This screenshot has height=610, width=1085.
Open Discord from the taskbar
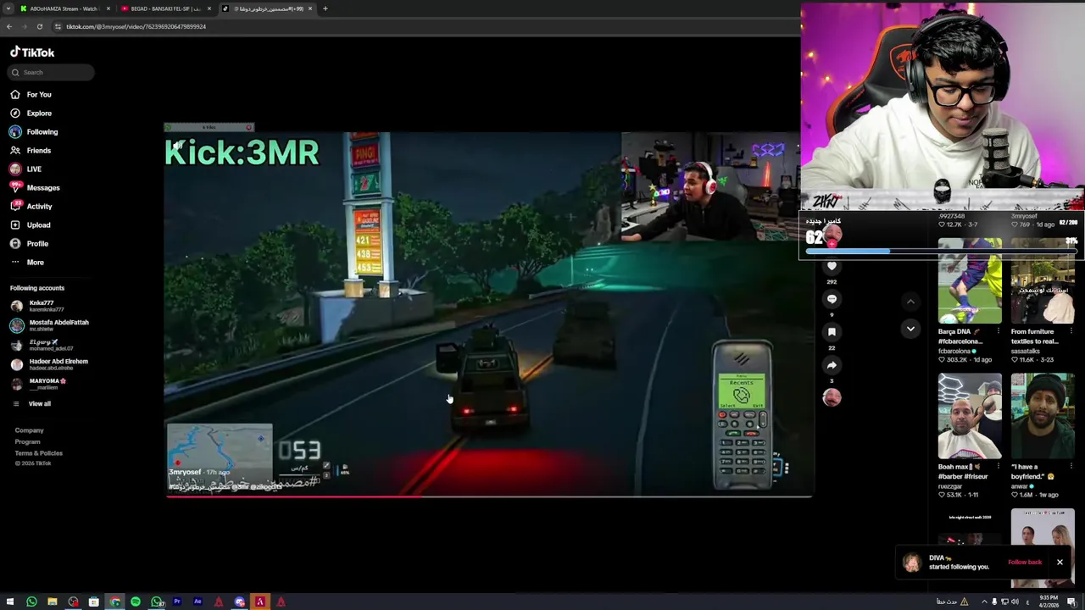coord(239,602)
